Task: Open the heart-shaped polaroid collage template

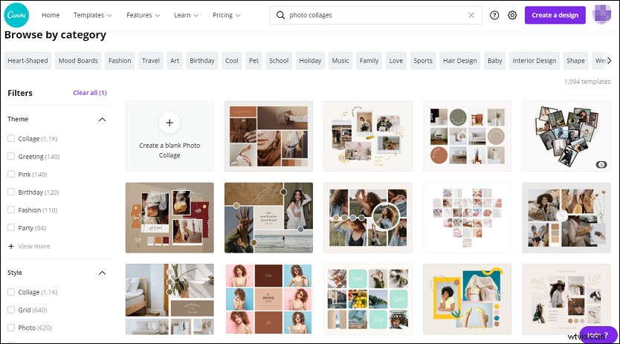Action: click(566, 136)
